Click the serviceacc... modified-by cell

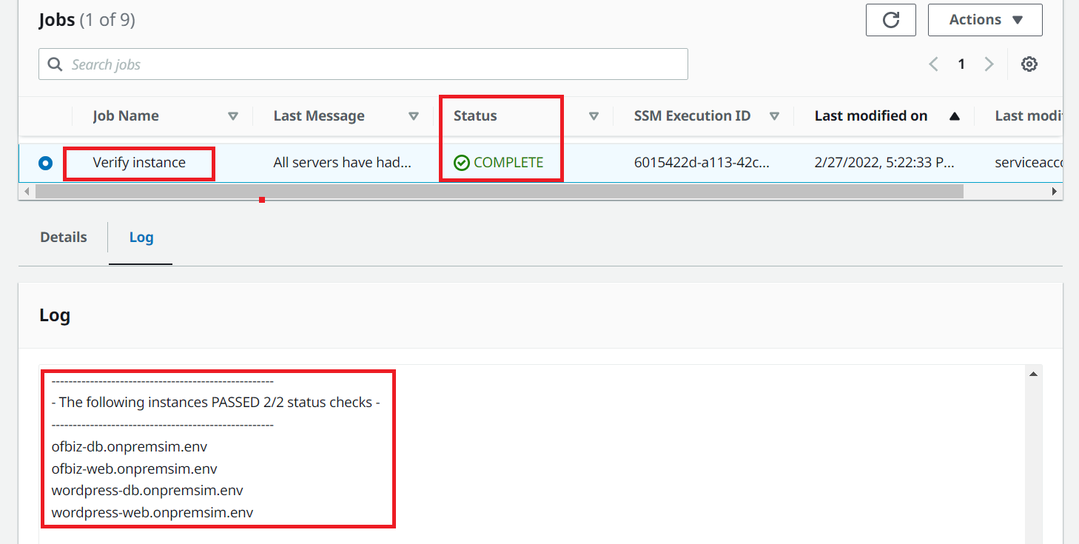click(1029, 163)
